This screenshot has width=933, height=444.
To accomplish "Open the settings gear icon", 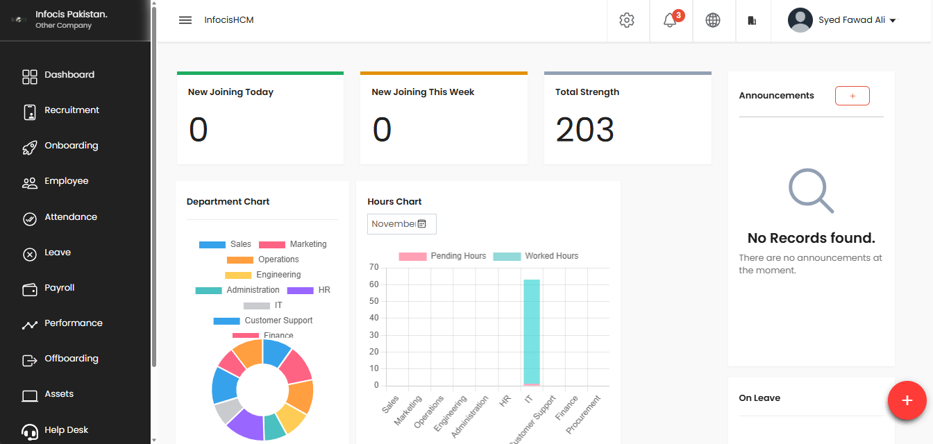I will [627, 20].
